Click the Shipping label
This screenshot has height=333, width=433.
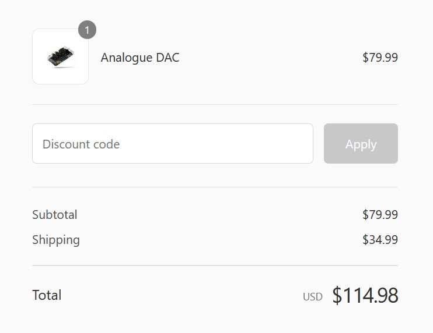(56, 240)
